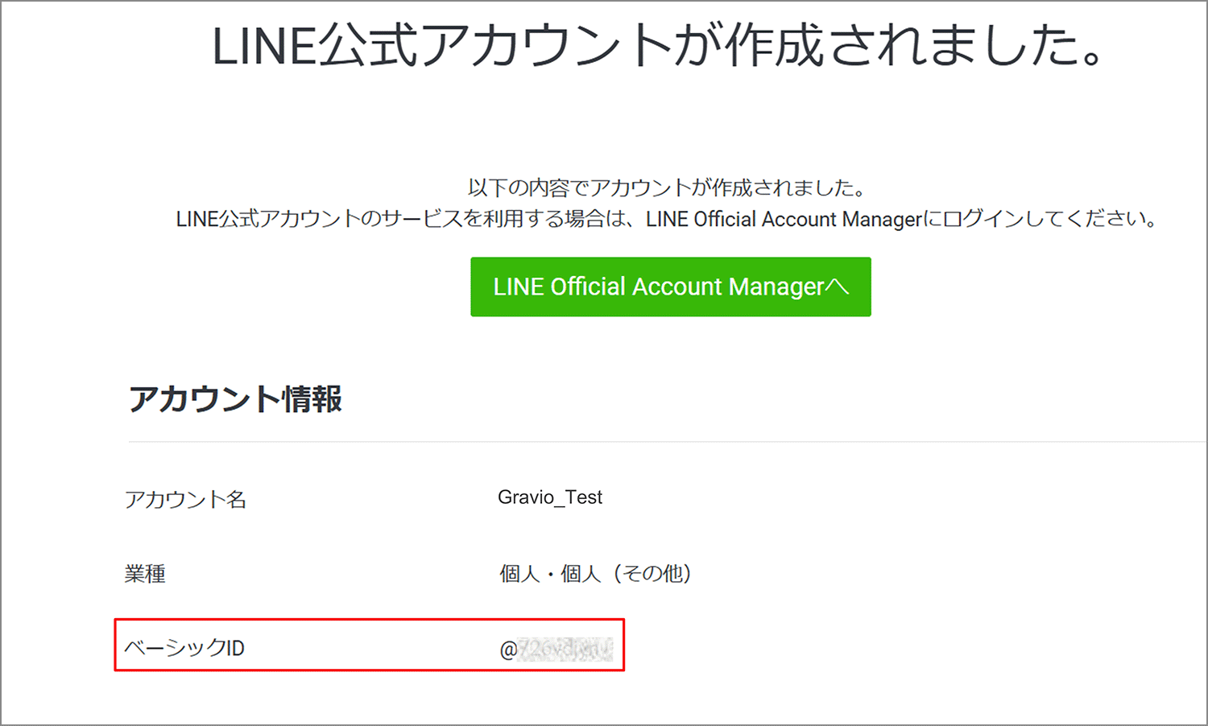Select the account name value Gravio_Test

550,497
